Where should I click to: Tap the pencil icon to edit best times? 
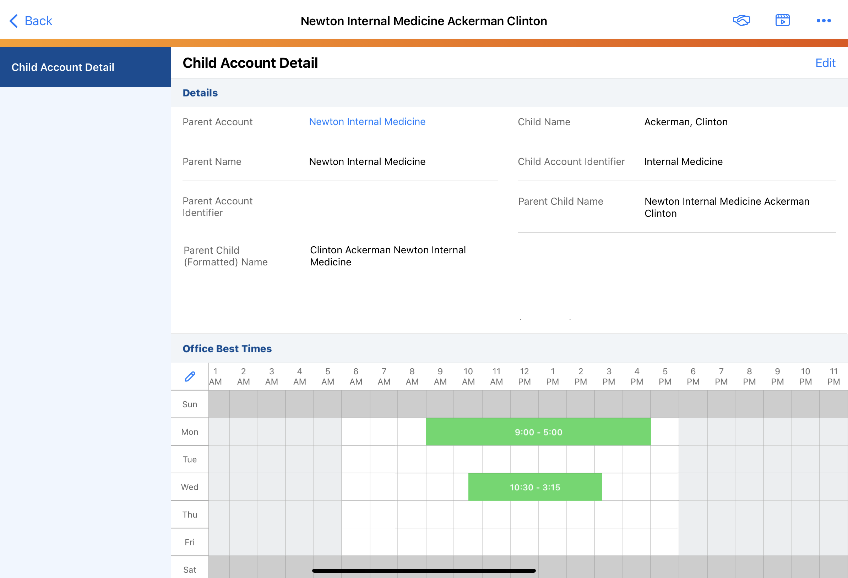pos(190,376)
